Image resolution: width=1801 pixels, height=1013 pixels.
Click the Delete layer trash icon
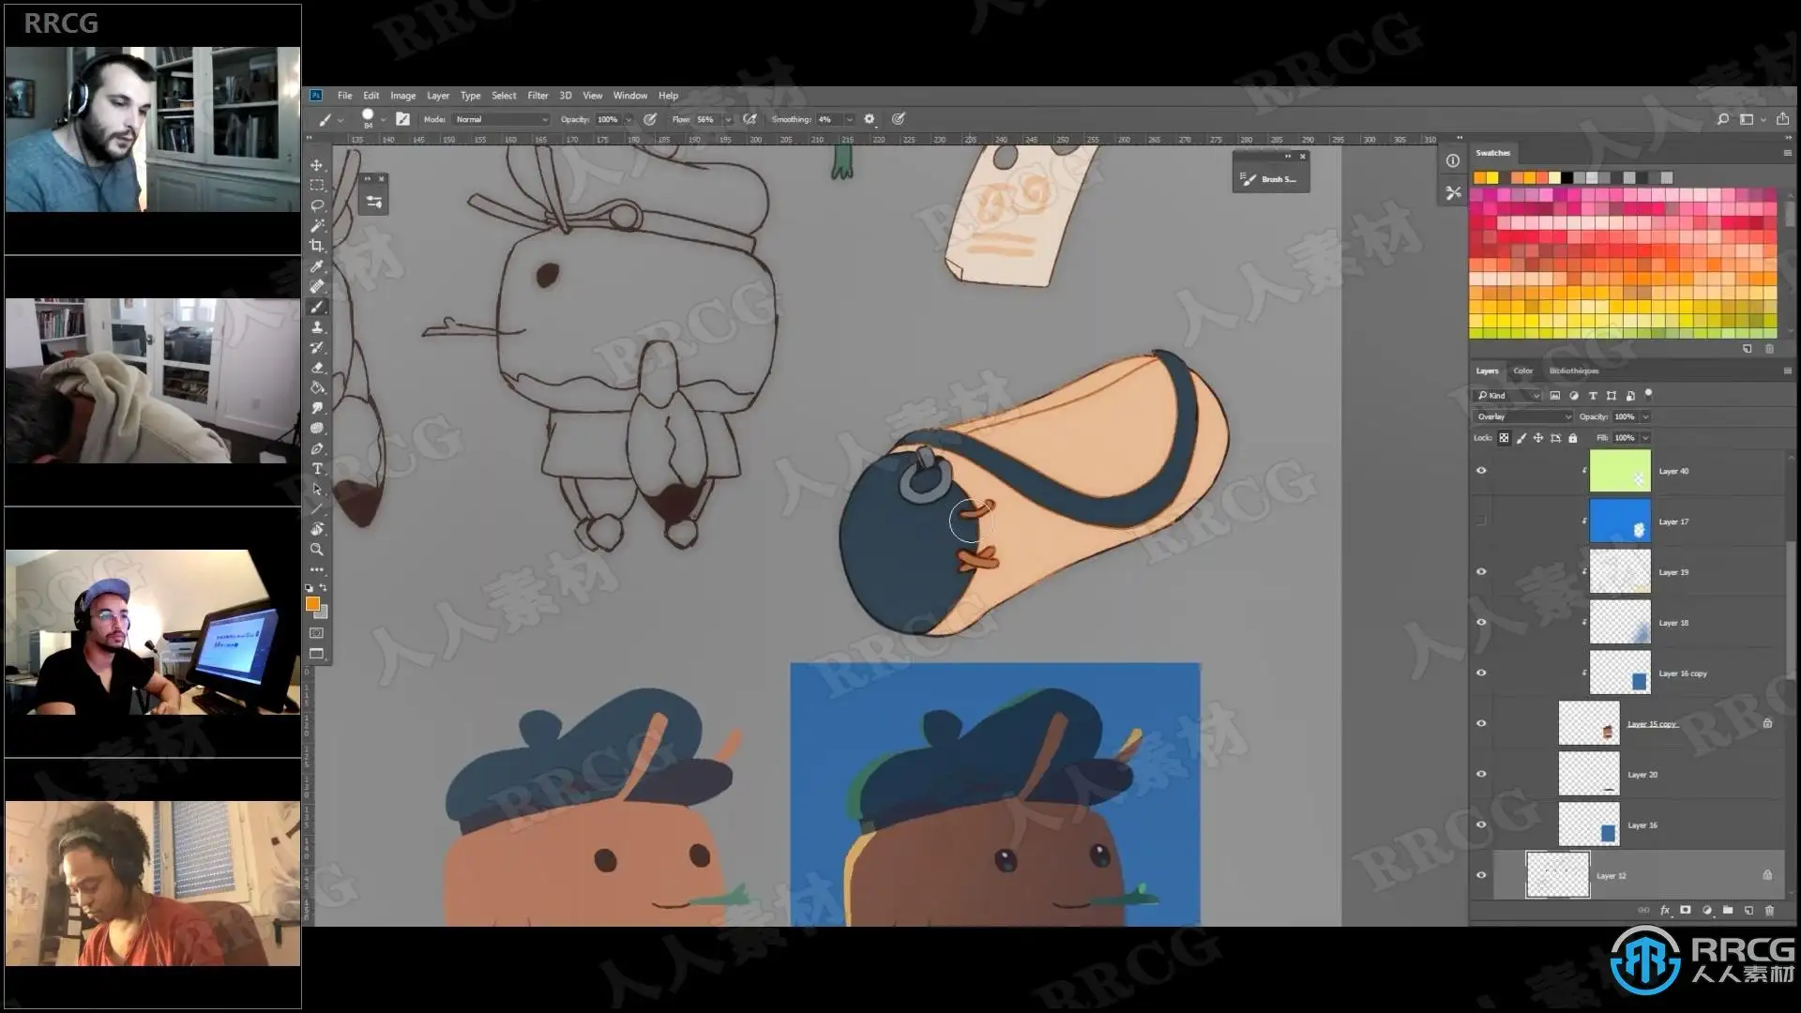pyautogui.click(x=1769, y=910)
